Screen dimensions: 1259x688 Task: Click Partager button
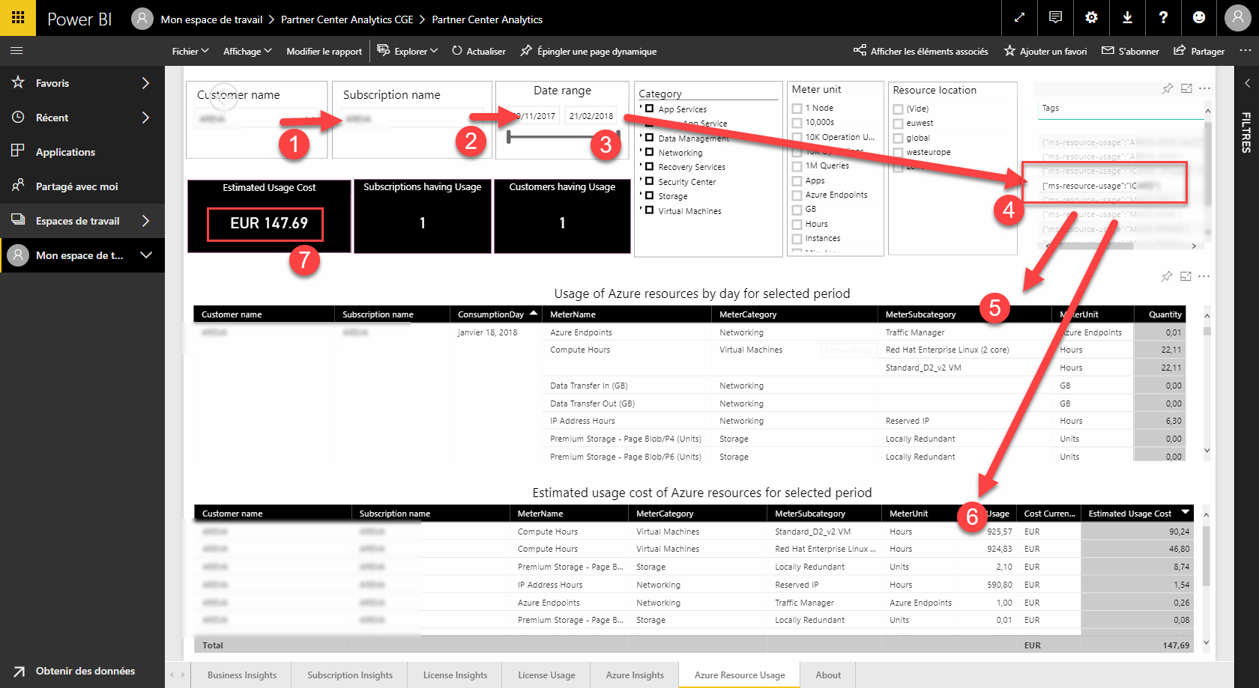pyautogui.click(x=1199, y=51)
